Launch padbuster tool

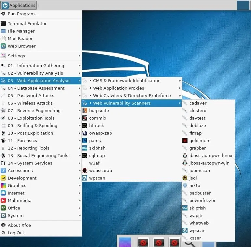[208, 193]
